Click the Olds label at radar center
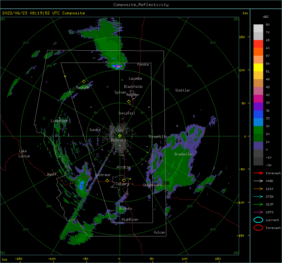This screenshot has width=282, height=263. (x=119, y=130)
